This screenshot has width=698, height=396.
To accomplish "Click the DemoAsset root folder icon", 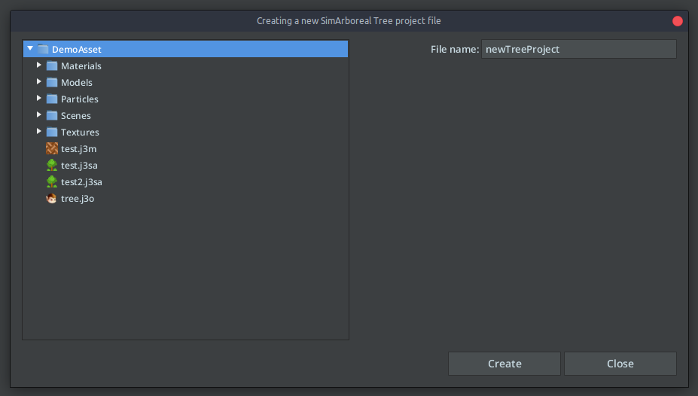I will click(x=43, y=49).
